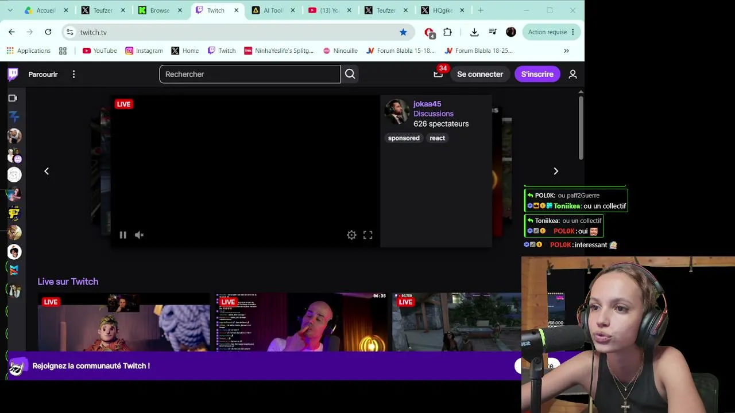Screen dimensions: 735x413
Task: Pause the featured stream player
Action: [123, 235]
